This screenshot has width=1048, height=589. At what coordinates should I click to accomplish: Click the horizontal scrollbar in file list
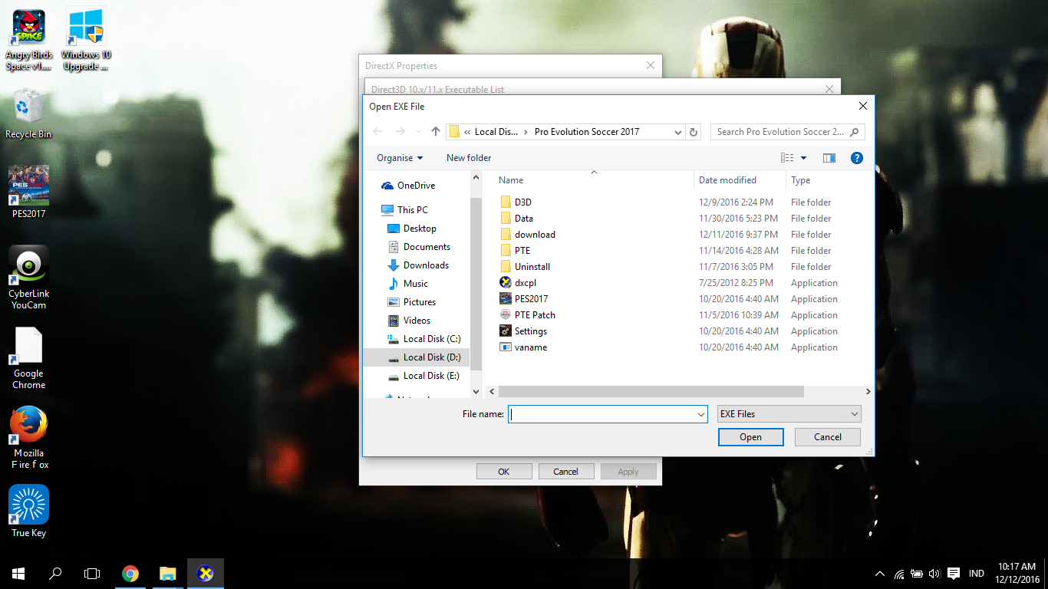pyautogui.click(x=651, y=392)
